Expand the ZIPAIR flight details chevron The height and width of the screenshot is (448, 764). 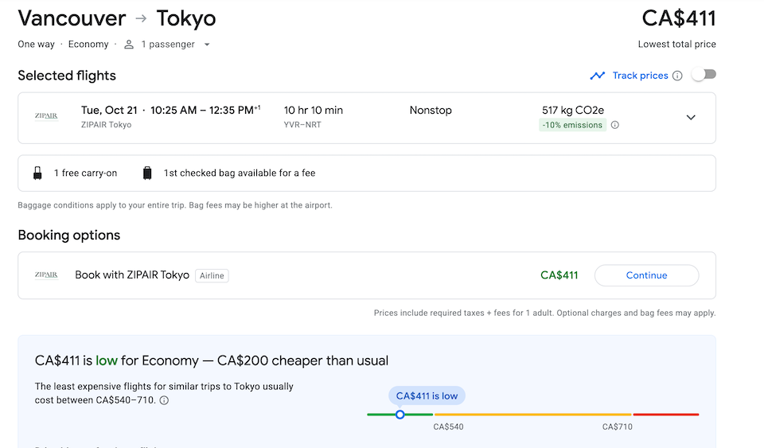691,117
